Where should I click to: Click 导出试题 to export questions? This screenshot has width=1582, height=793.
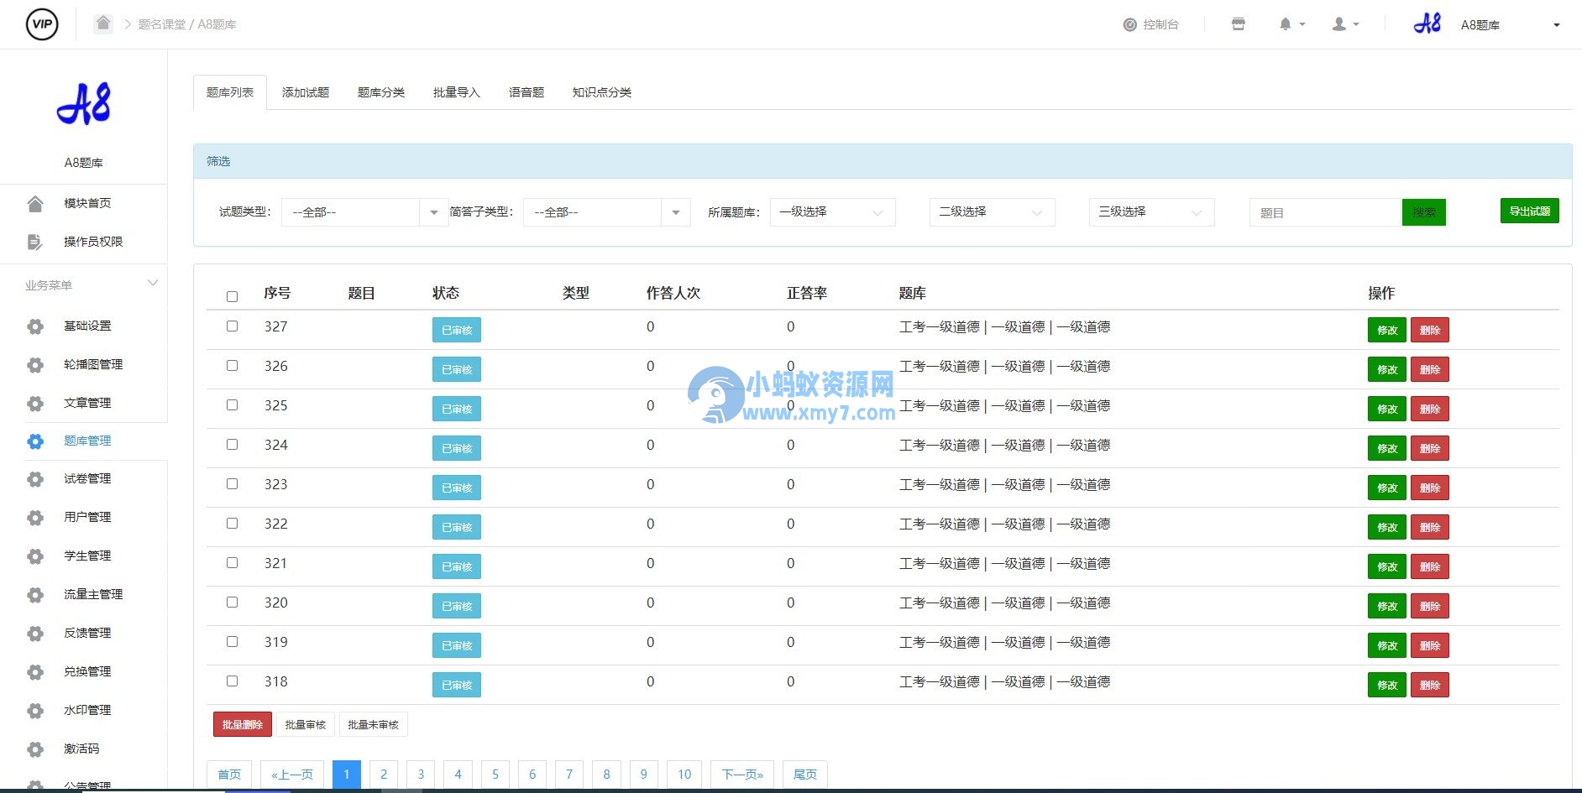pos(1529,211)
